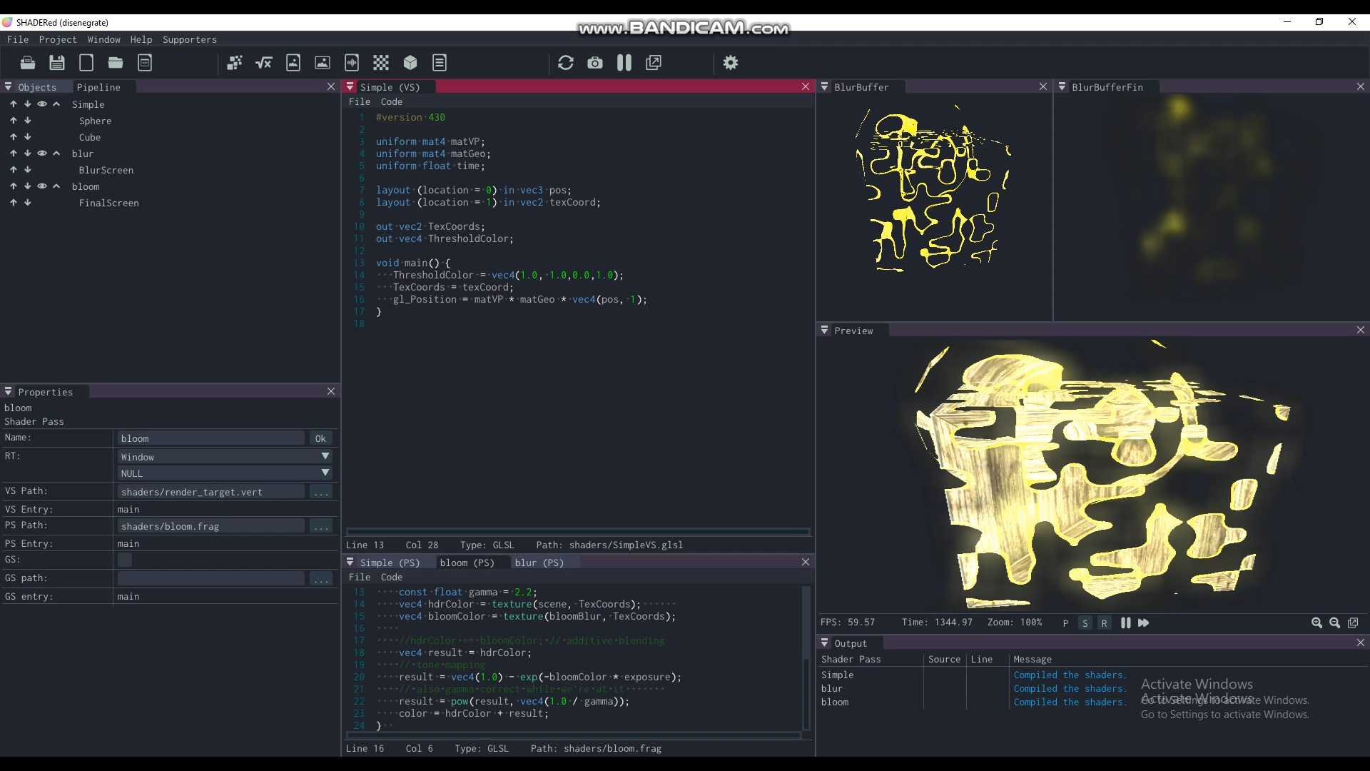The height and width of the screenshot is (771, 1370).
Task: Click the checkerboard render texture icon
Action: tap(381, 63)
